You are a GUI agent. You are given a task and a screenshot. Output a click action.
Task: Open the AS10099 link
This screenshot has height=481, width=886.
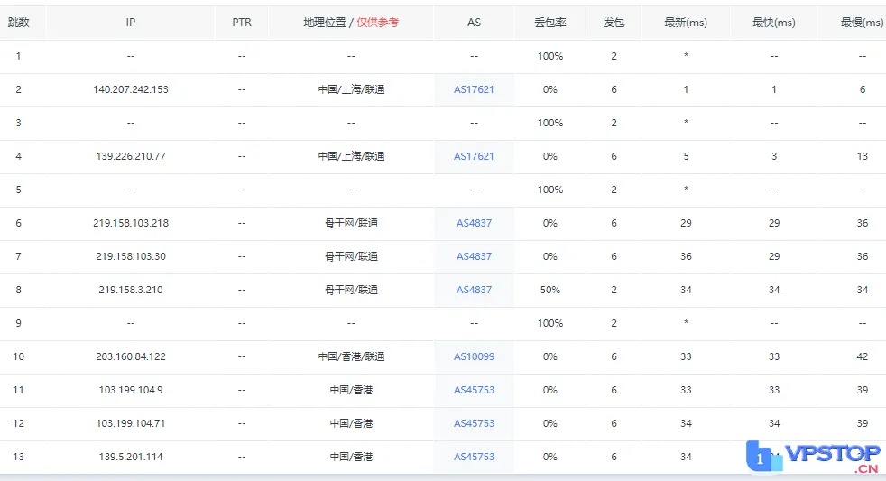(474, 356)
